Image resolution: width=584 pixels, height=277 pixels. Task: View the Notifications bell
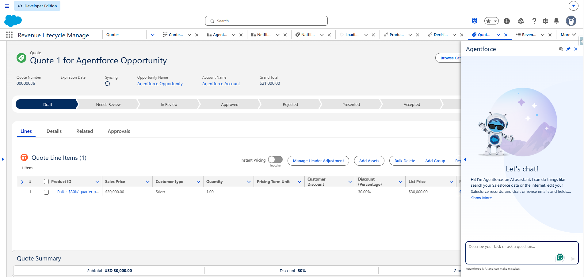[x=556, y=21]
